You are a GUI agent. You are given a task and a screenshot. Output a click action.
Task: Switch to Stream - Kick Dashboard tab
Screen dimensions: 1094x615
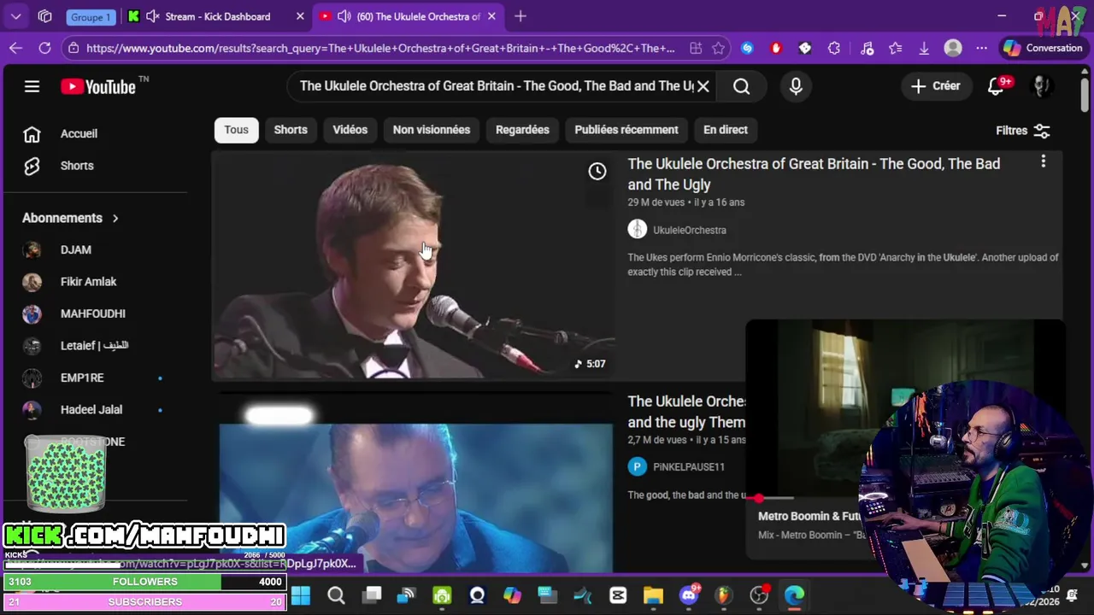217,16
